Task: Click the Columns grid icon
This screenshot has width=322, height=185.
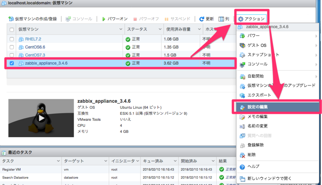Action: (x=221, y=19)
